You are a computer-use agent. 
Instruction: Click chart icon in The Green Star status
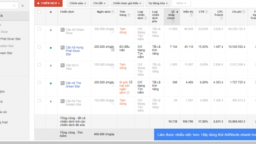pyautogui.click(x=131, y=82)
